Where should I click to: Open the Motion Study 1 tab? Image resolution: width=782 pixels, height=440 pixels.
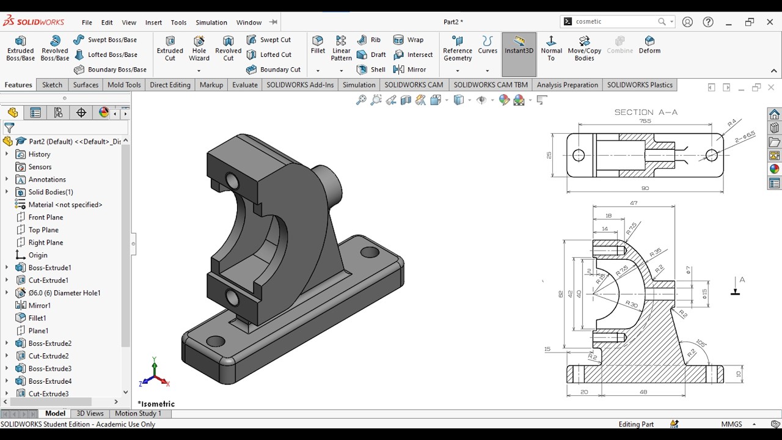click(138, 414)
